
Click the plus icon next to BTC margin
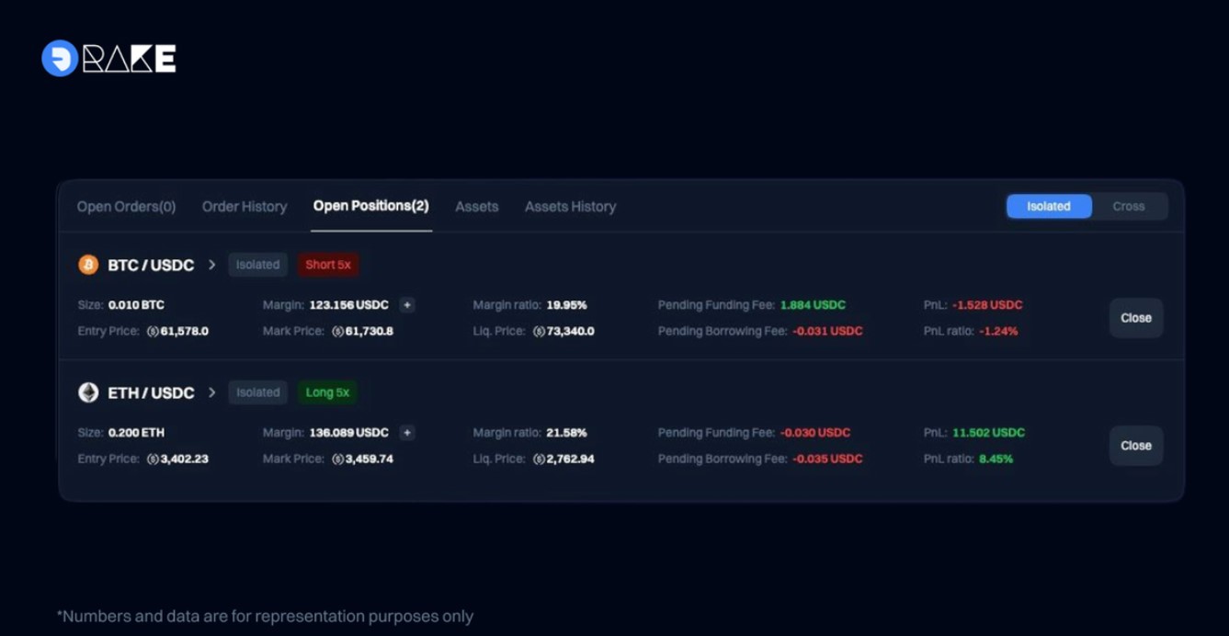tap(406, 304)
